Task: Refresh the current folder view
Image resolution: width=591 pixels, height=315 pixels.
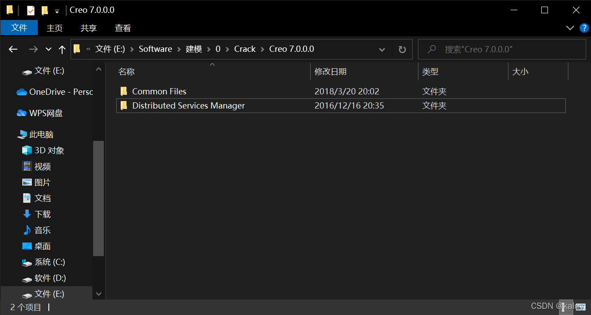Action: pyautogui.click(x=402, y=50)
